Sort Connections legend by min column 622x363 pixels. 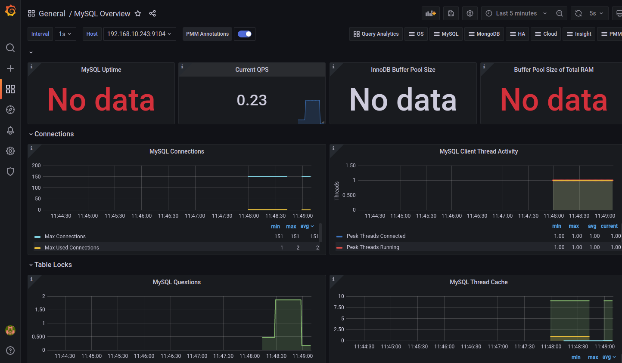click(x=275, y=226)
